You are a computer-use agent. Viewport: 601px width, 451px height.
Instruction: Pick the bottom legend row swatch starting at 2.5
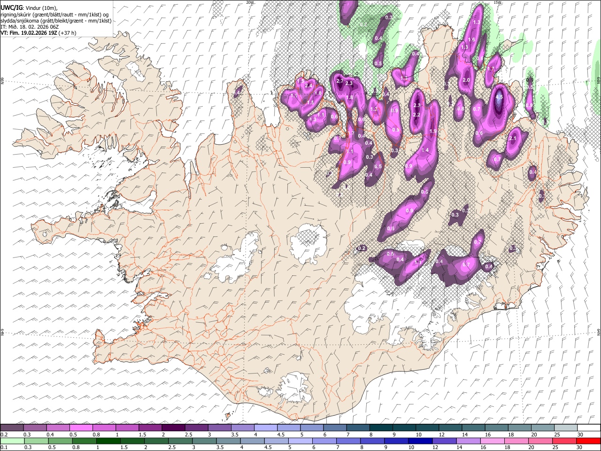(181, 441)
